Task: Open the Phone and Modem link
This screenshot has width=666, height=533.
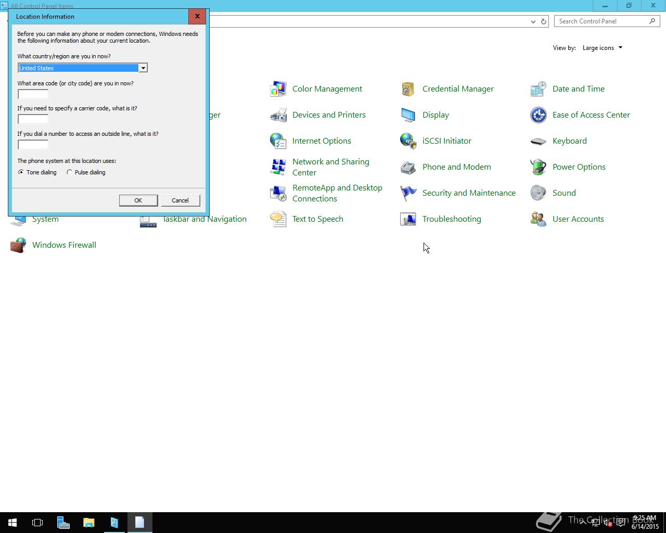Action: 457,167
